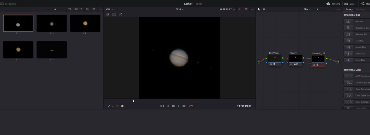Select the ACES Transform effect
This screenshot has height=135, width=370.
[357, 76]
